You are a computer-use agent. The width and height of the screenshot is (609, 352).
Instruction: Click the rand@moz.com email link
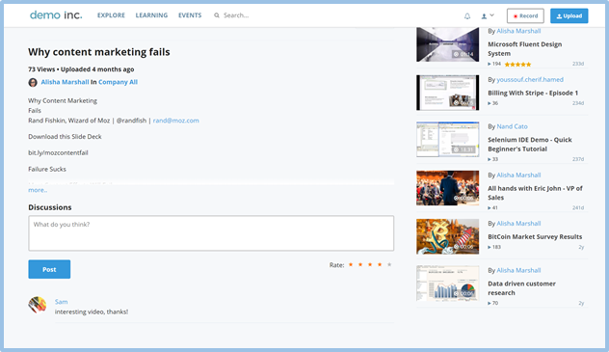176,121
